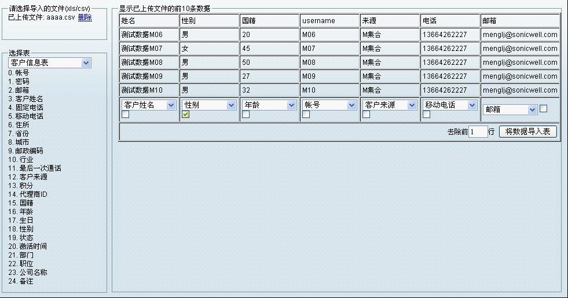Check the box beside 邮箱 dropdown

tap(543, 109)
